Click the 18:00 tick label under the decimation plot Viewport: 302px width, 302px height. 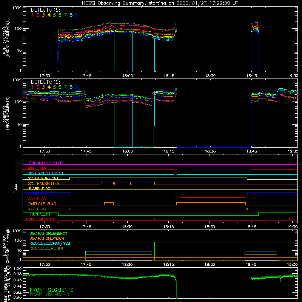127,265
